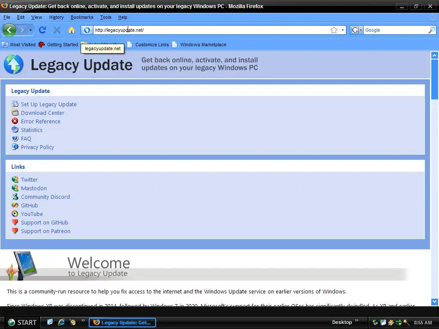The image size is (439, 329).
Task: Click the Download Center icon
Action: tap(15, 113)
